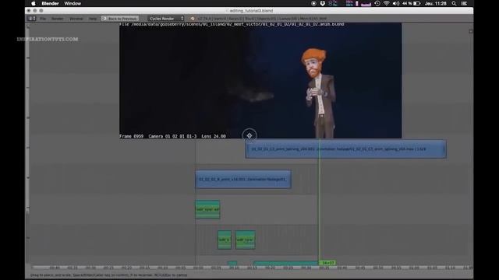This screenshot has width=499, height=280.
Task: Show battery status at 44 %
Action: point(411,3)
